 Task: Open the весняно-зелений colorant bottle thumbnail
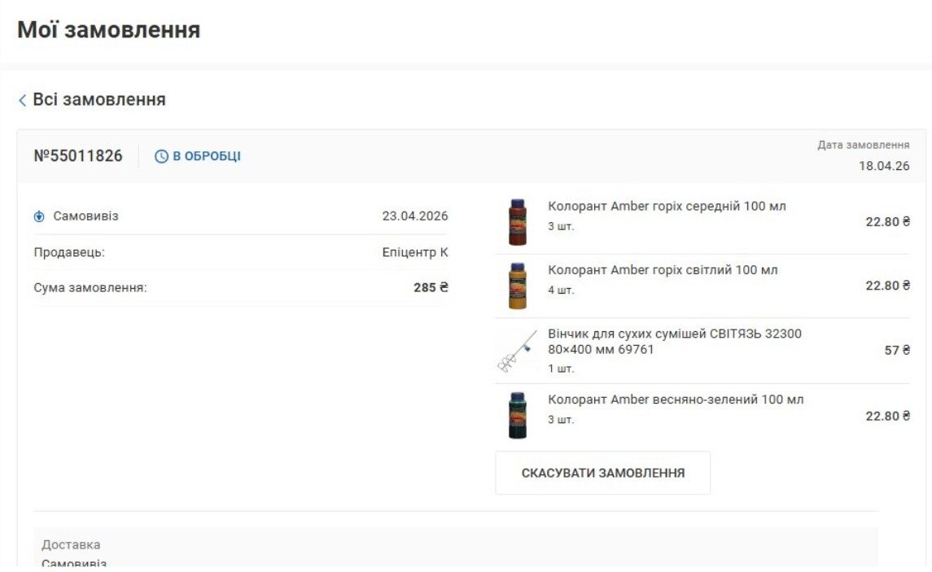pos(518,415)
